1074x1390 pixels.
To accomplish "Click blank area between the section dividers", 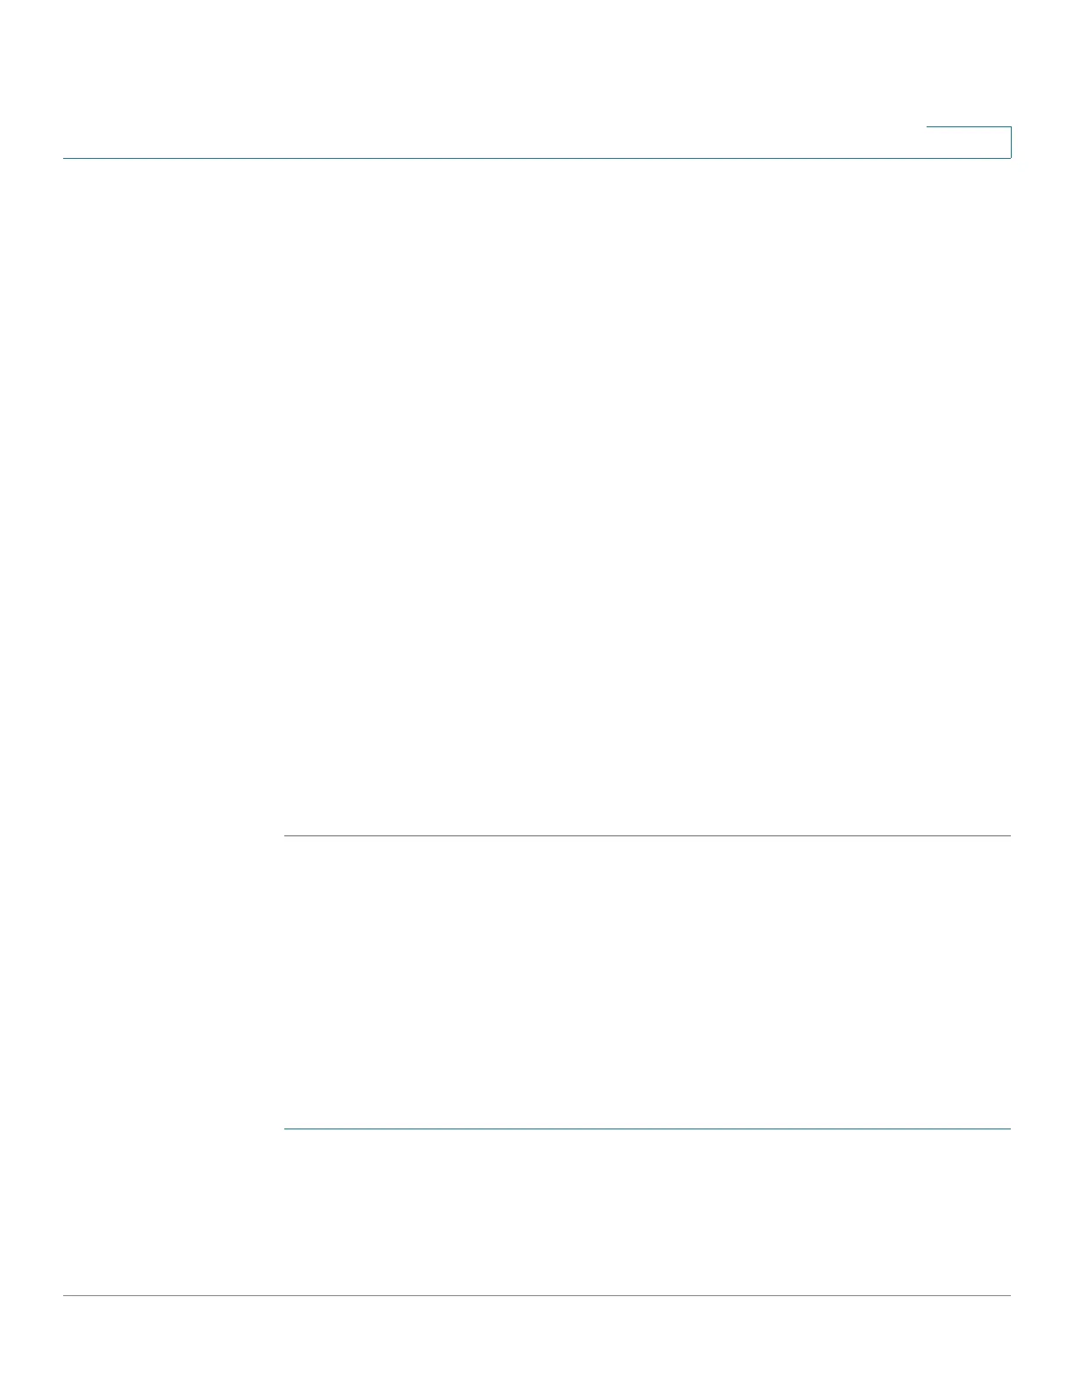I will pyautogui.click(x=648, y=983).
